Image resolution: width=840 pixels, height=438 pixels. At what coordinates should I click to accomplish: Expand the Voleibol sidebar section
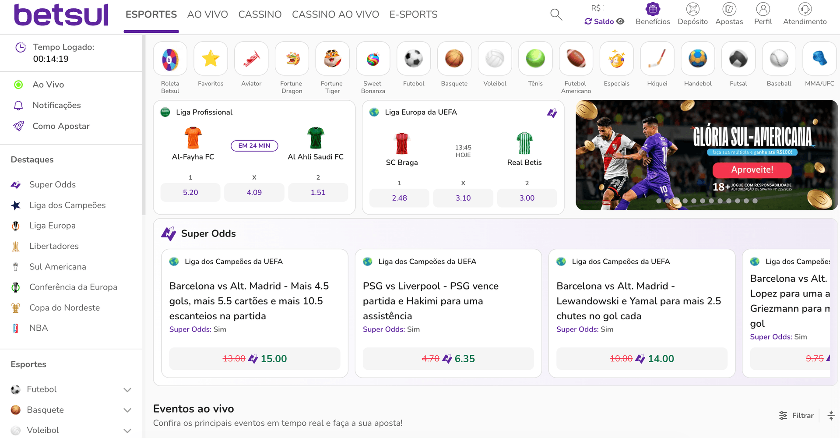click(127, 431)
